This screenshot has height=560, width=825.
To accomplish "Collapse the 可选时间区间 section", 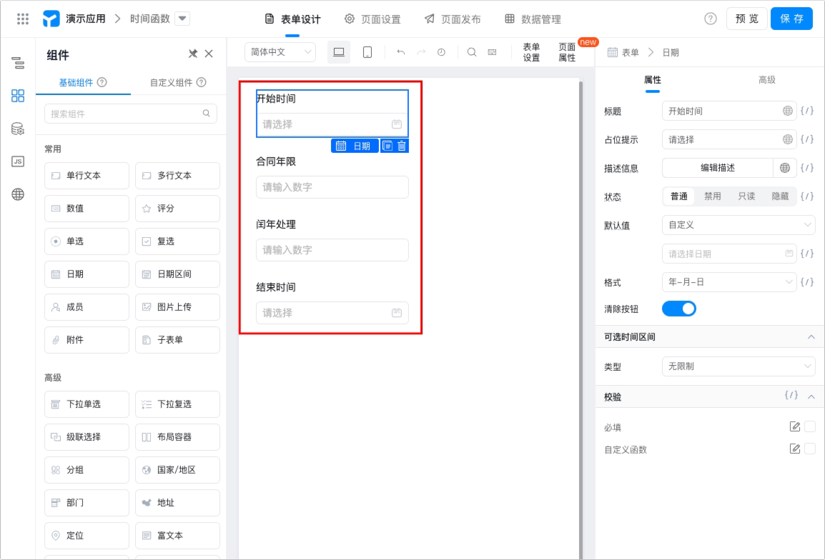I will (x=811, y=337).
